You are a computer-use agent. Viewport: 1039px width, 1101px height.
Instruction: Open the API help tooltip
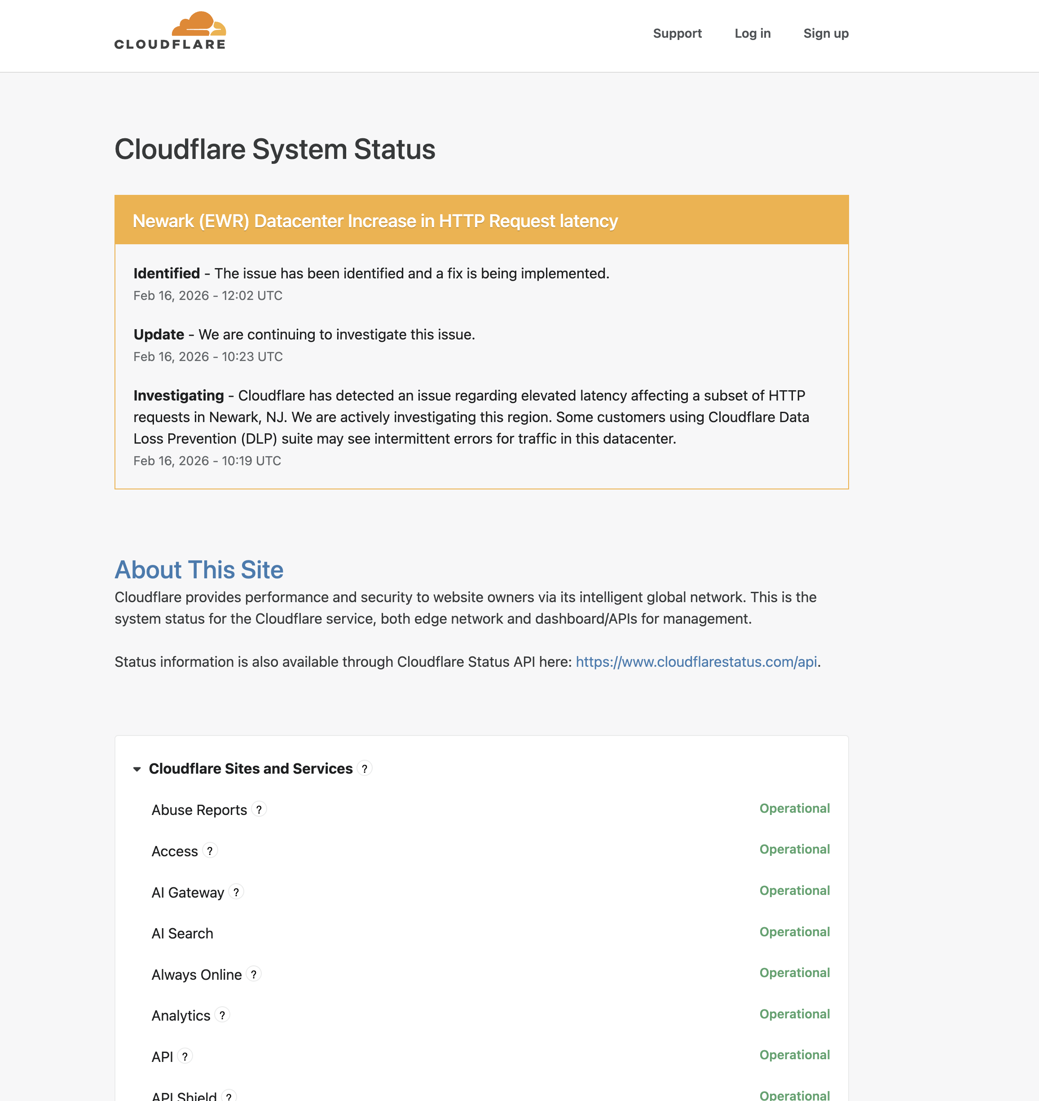186,1056
